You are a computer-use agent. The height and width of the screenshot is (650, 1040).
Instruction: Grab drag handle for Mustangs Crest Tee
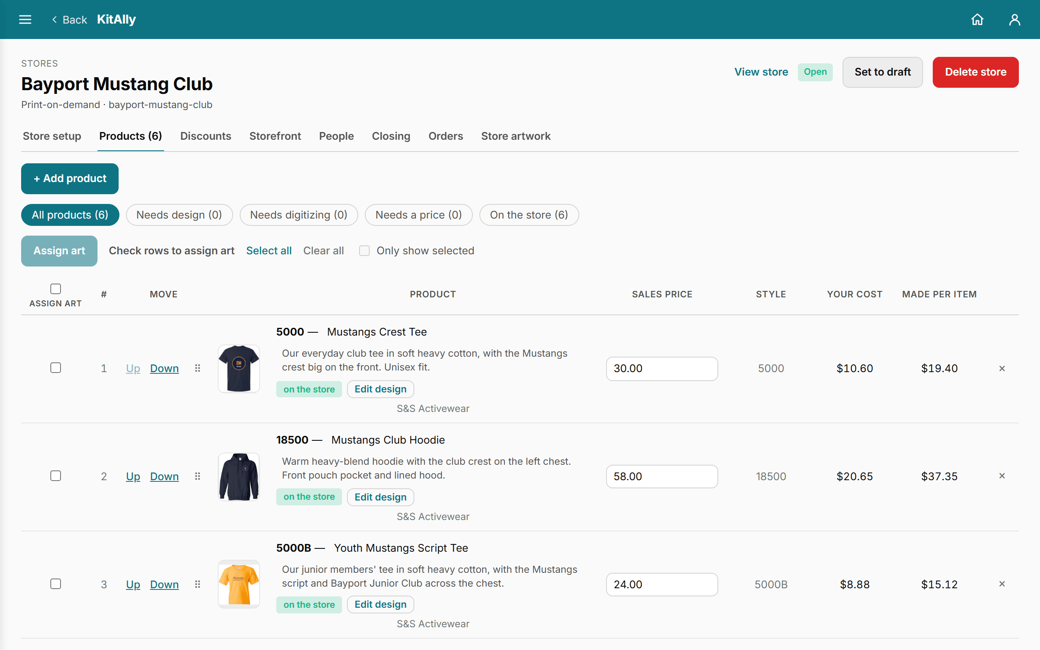[x=198, y=368]
